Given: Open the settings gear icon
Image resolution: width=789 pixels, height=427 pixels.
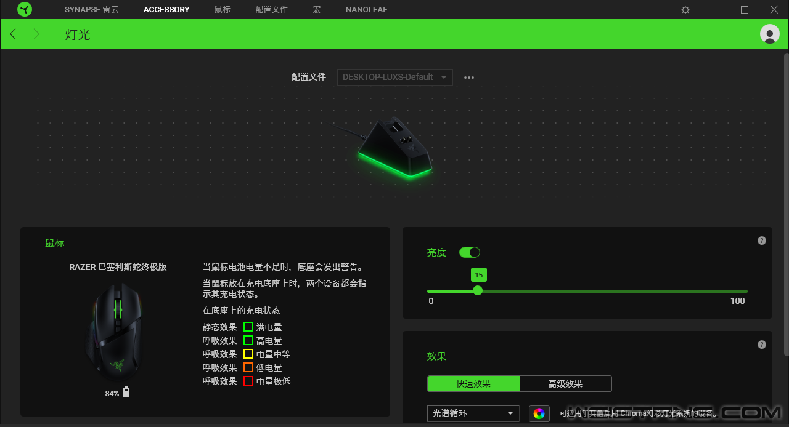Looking at the screenshot, I should 685,10.
